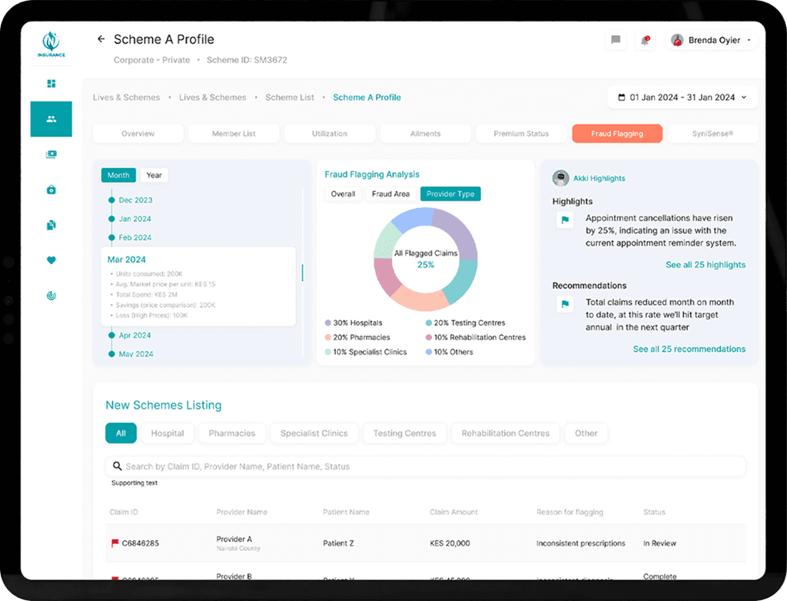
Task: Open the dashboard grid icon in sidebar
Action: pyautogui.click(x=51, y=84)
